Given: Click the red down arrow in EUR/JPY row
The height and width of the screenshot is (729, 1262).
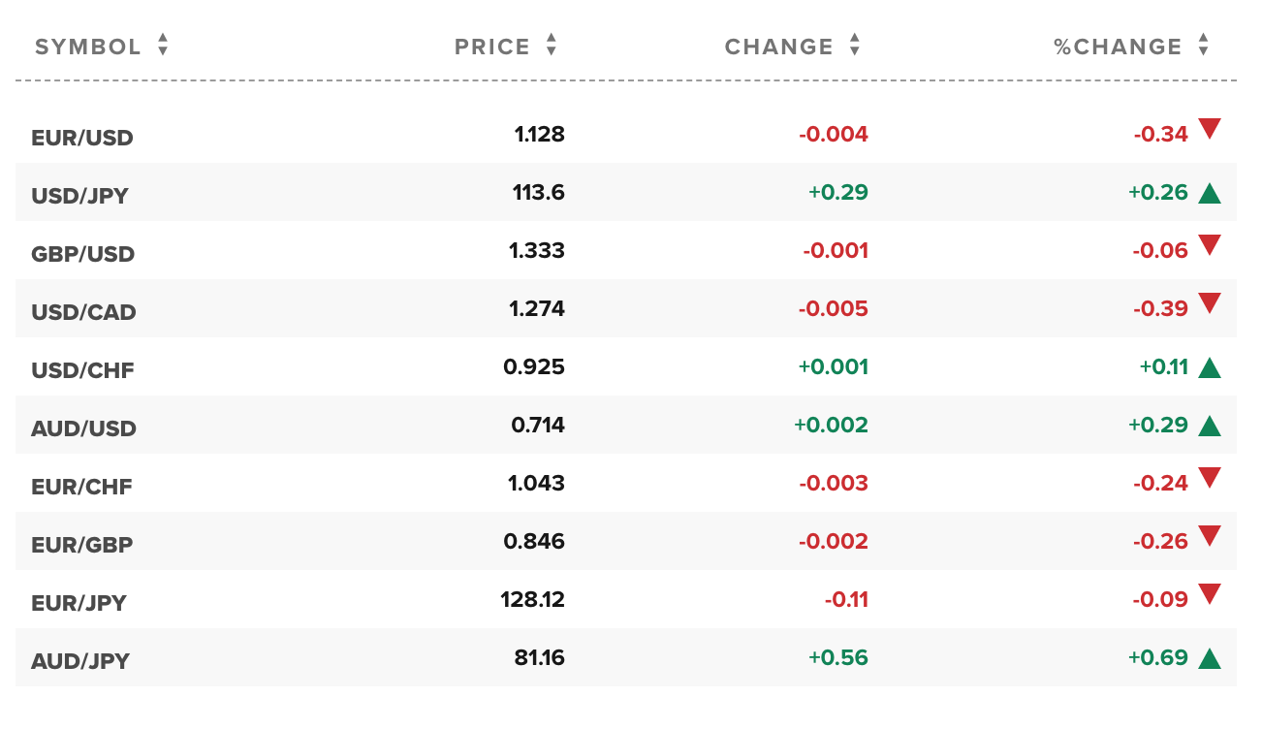Looking at the screenshot, I should (x=1209, y=593).
